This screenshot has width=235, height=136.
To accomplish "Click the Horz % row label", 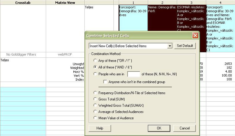I will point(78,72).
